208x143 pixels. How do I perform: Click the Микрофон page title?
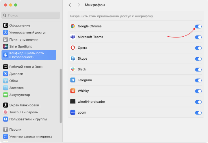click(x=95, y=5)
